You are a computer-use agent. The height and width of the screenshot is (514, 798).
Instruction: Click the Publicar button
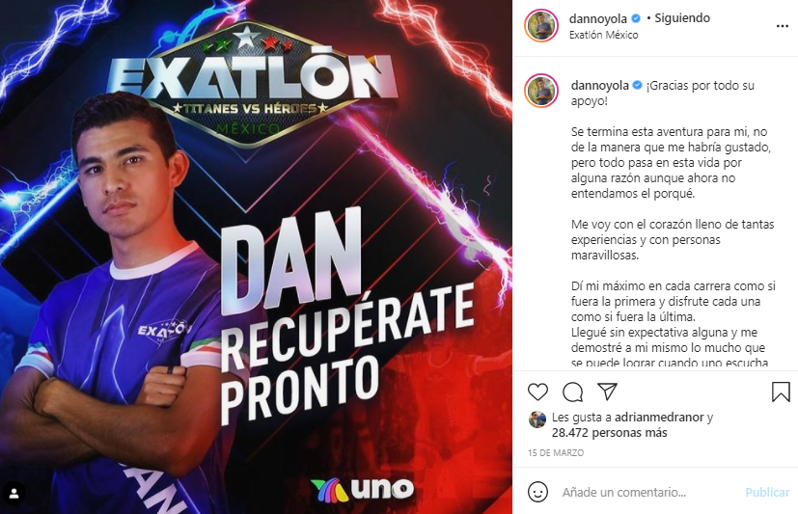tap(767, 492)
